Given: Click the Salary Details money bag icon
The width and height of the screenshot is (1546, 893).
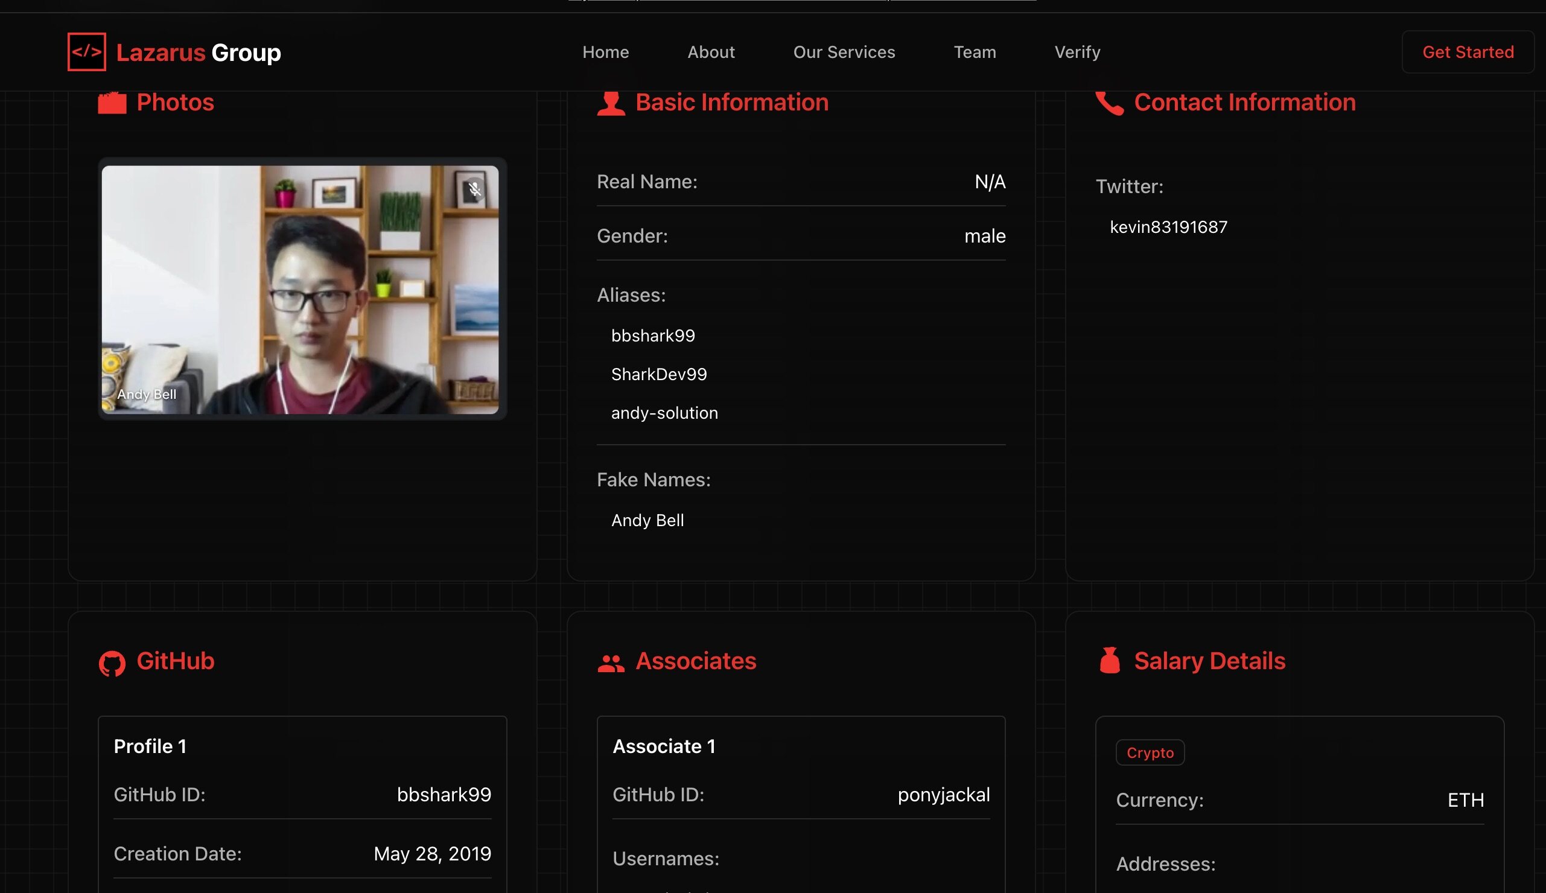Looking at the screenshot, I should [1109, 661].
